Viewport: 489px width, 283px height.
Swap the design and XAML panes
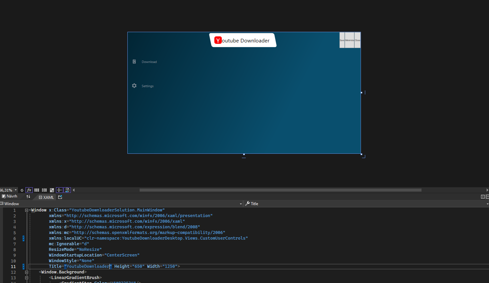(28, 197)
